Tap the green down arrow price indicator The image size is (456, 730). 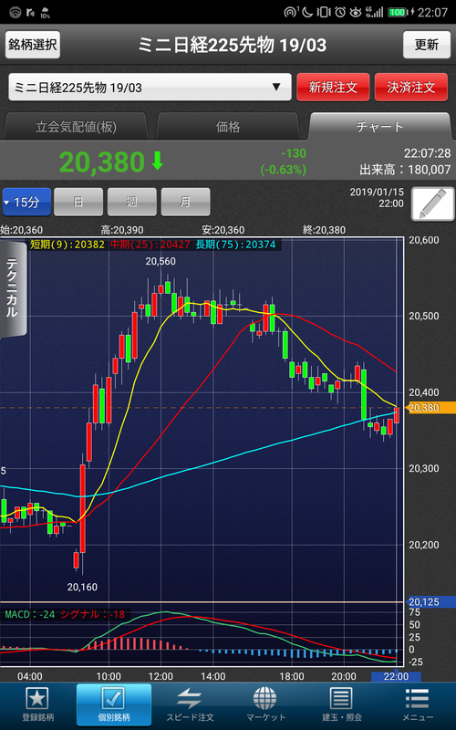157,162
